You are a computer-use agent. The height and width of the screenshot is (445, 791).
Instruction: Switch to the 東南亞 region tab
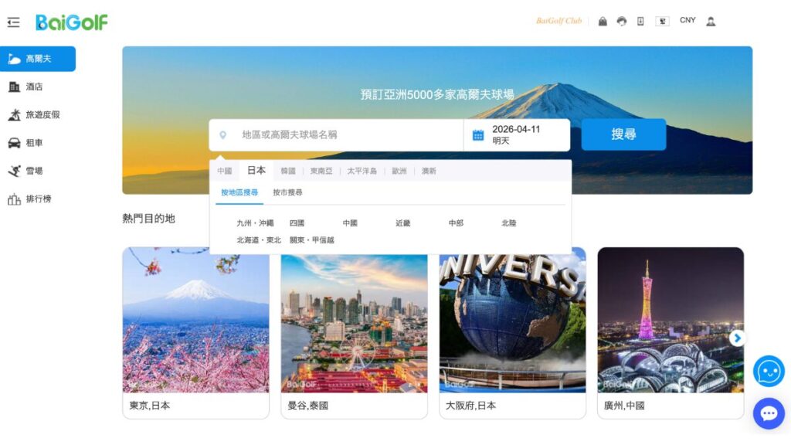point(321,171)
